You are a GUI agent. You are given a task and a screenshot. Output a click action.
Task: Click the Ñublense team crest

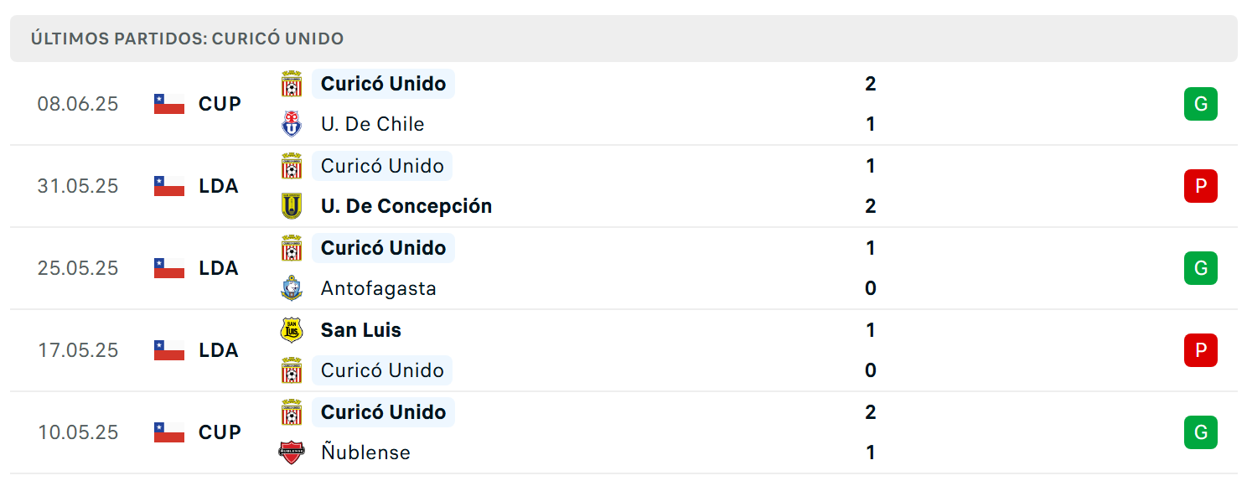292,452
